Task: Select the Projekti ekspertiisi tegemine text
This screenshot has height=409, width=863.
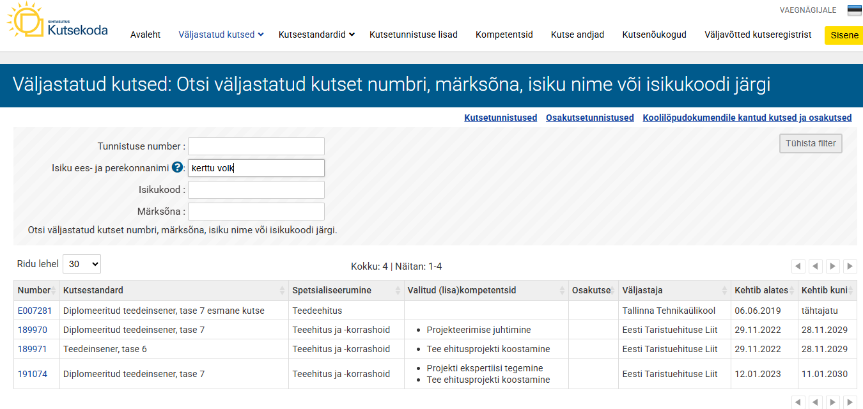Action: [485, 368]
